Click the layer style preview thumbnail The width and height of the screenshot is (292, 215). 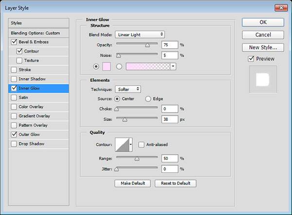tap(262, 79)
